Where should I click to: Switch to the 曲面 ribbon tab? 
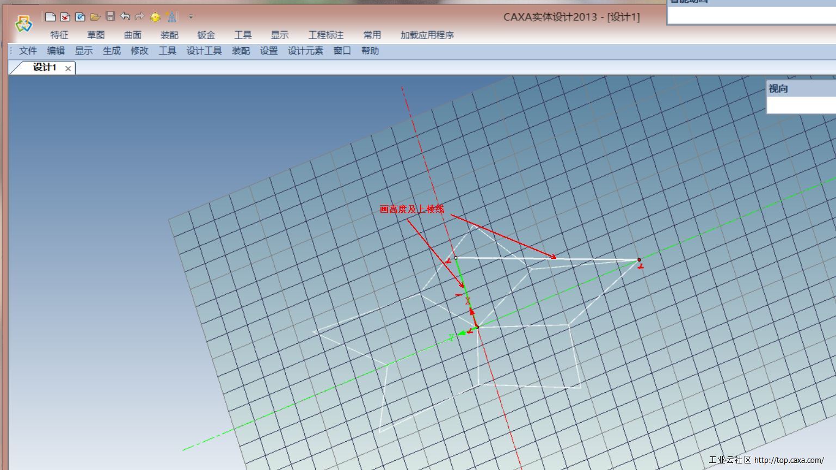(x=133, y=35)
